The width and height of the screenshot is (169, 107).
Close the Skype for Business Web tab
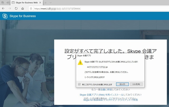[40, 3]
